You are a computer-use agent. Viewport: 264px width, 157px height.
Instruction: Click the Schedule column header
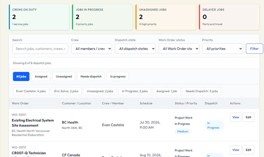click(x=146, y=103)
